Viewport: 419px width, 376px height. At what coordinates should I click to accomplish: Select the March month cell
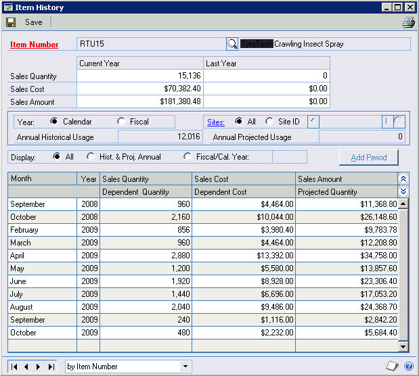coord(43,243)
